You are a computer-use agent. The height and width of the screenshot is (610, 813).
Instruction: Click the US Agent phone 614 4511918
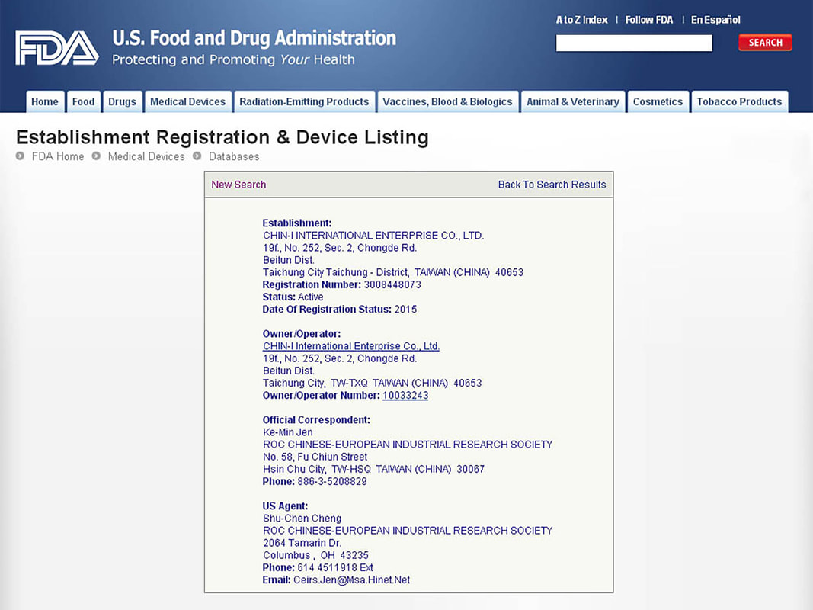(327, 567)
